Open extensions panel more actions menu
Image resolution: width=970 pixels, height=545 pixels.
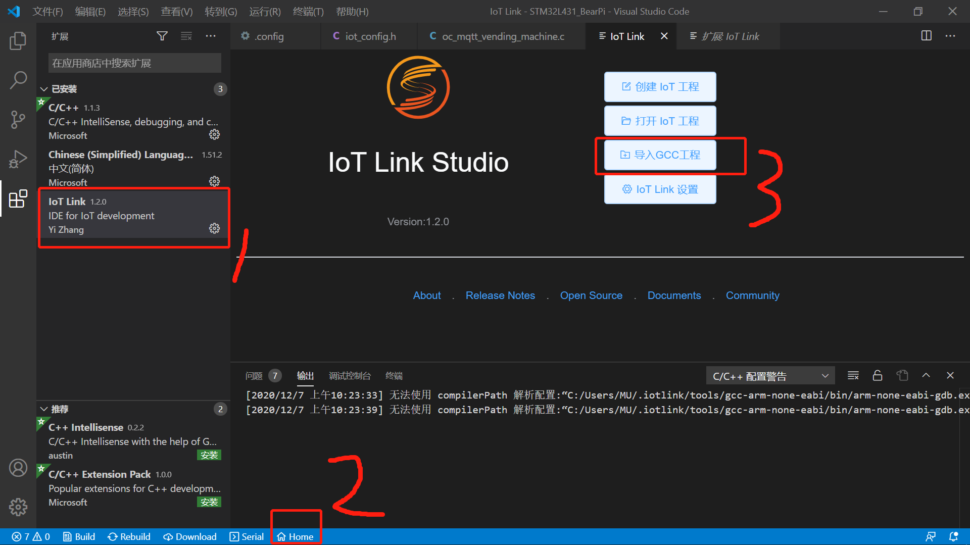(211, 36)
